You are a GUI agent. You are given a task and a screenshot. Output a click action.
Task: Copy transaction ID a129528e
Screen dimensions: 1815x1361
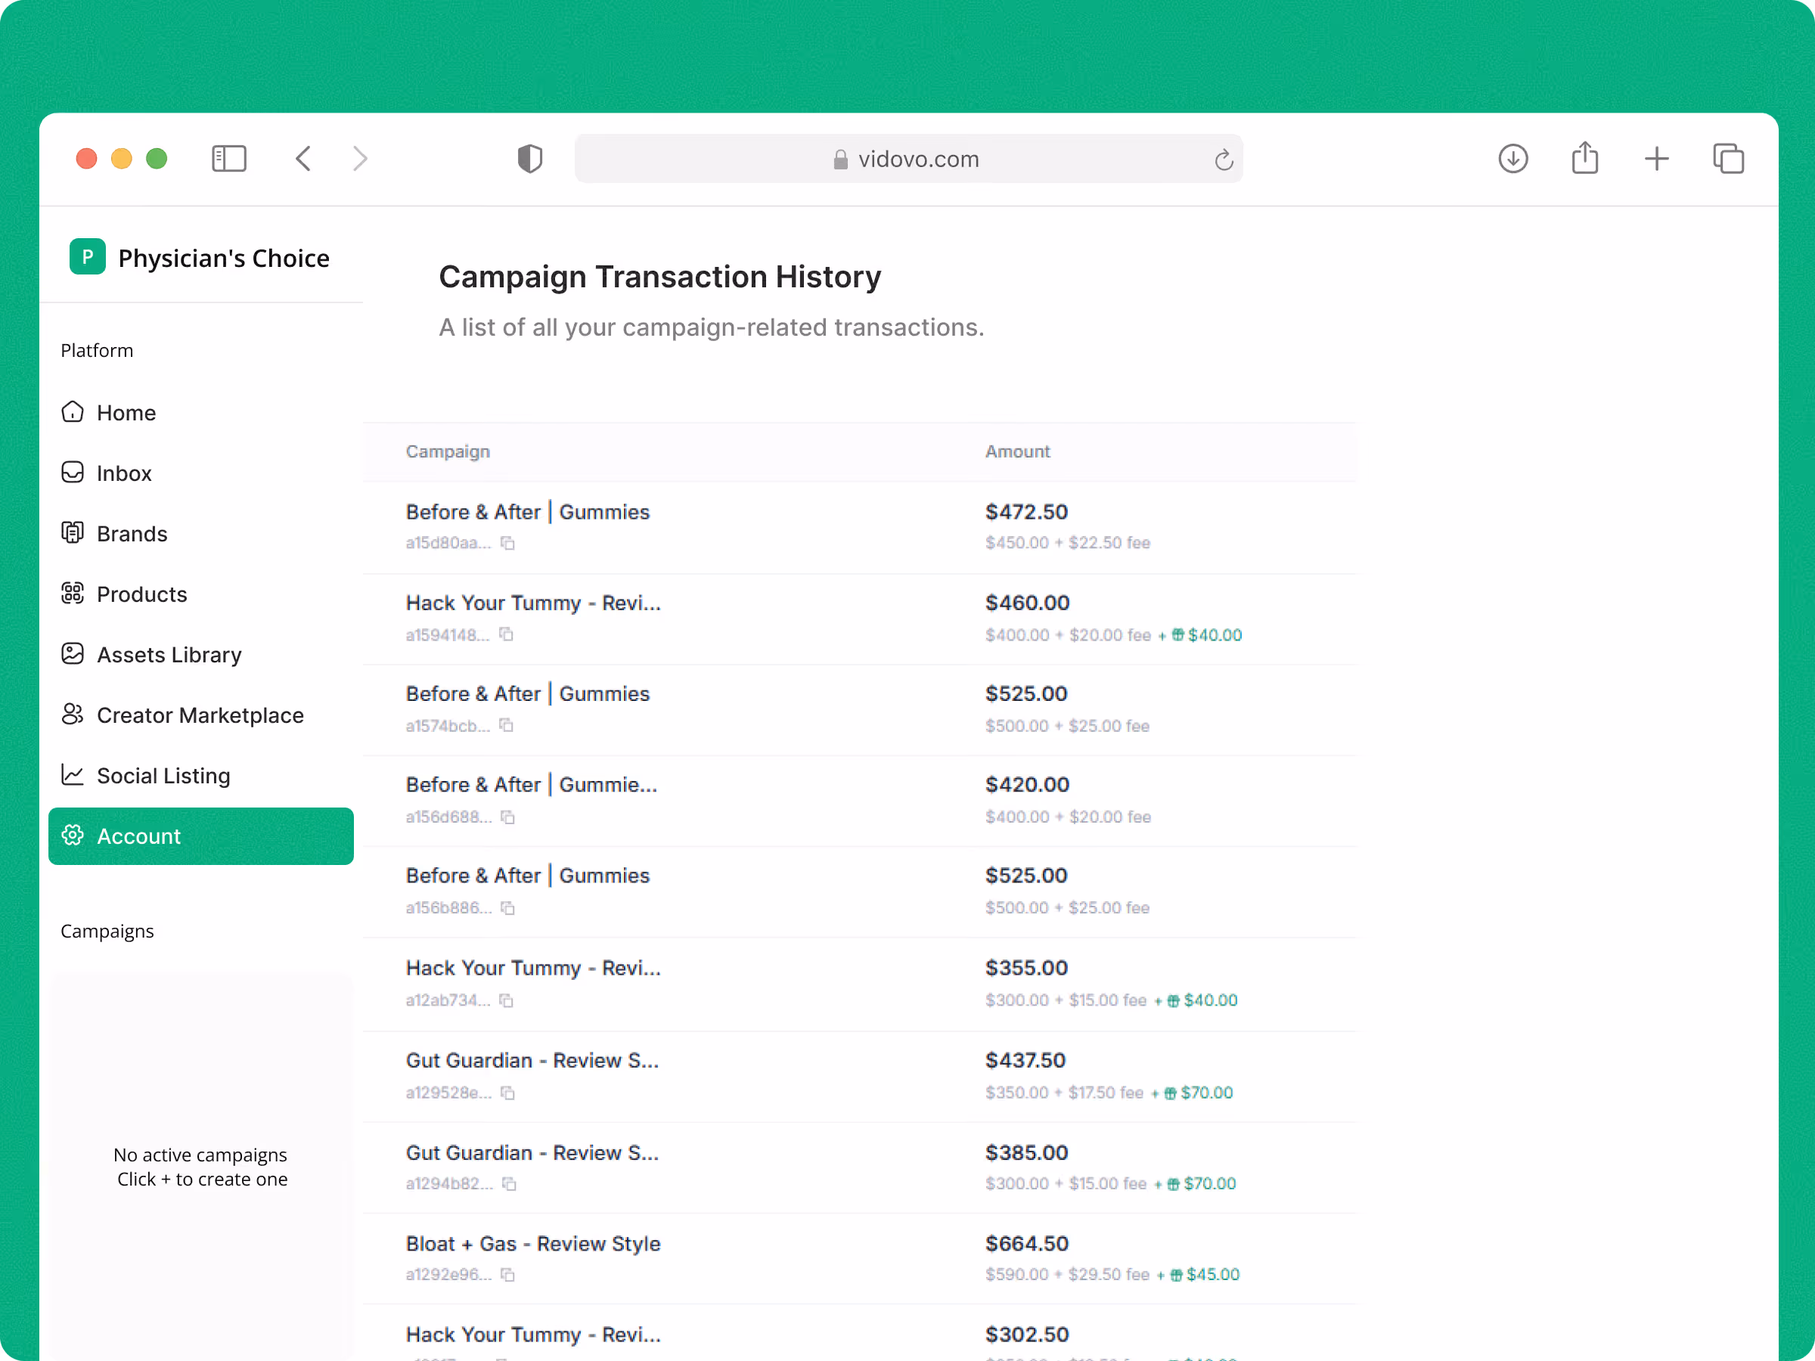point(508,1093)
